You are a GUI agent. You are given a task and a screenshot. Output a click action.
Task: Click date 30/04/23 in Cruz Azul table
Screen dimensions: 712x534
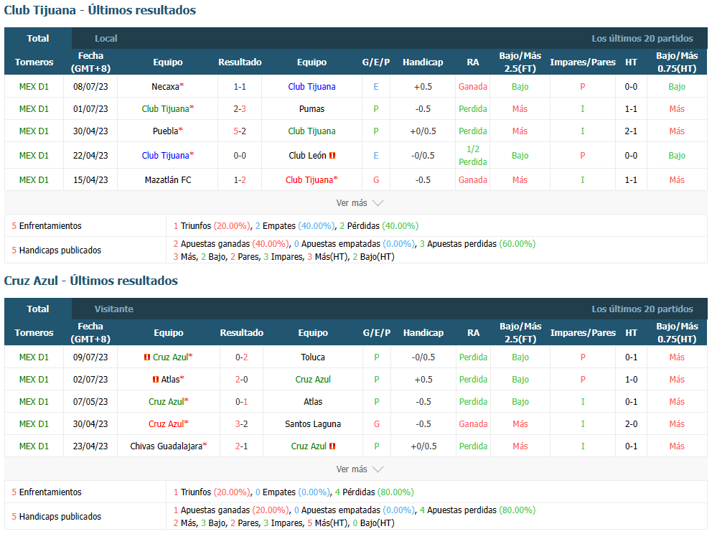[90, 424]
